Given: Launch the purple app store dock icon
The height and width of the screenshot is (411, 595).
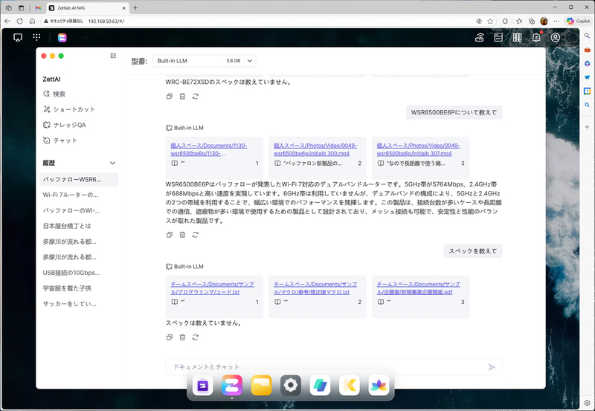Looking at the screenshot, I should point(202,385).
